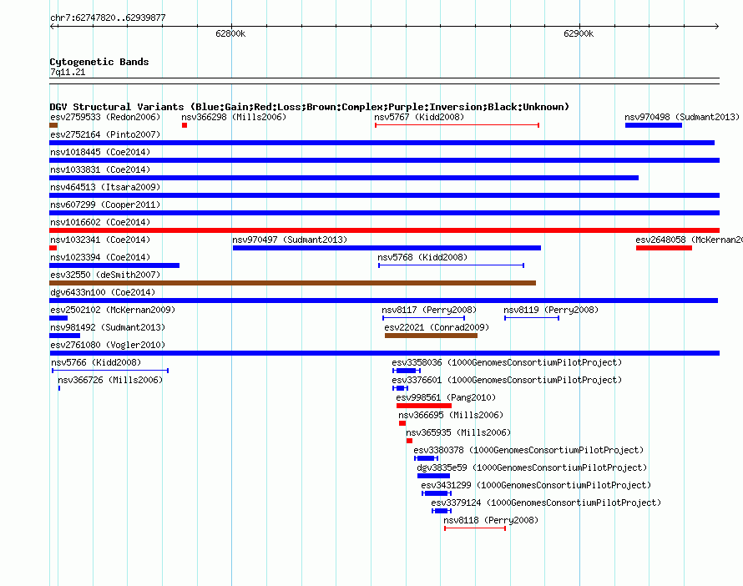
Task: Click the brown esv32550 complex variant bar
Action: click(292, 283)
